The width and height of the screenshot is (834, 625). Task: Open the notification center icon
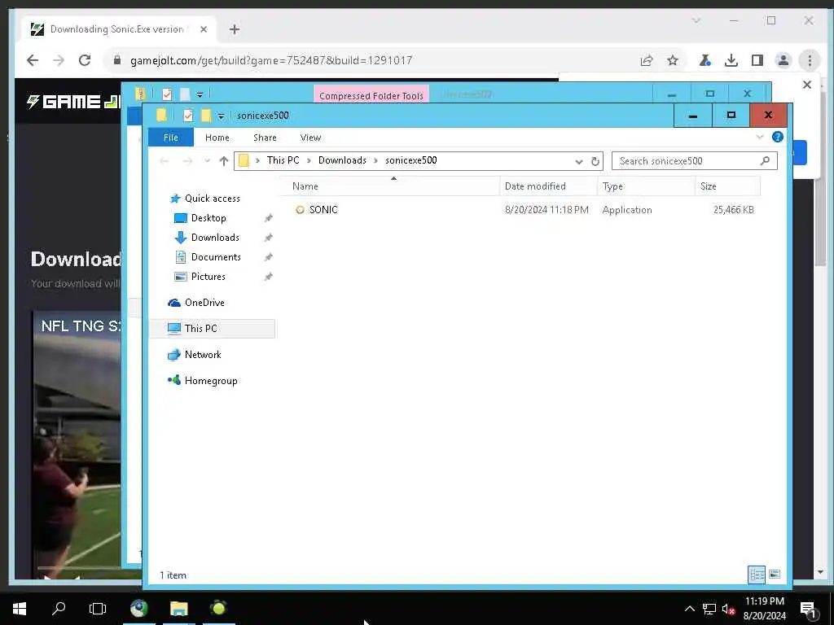coord(808,609)
